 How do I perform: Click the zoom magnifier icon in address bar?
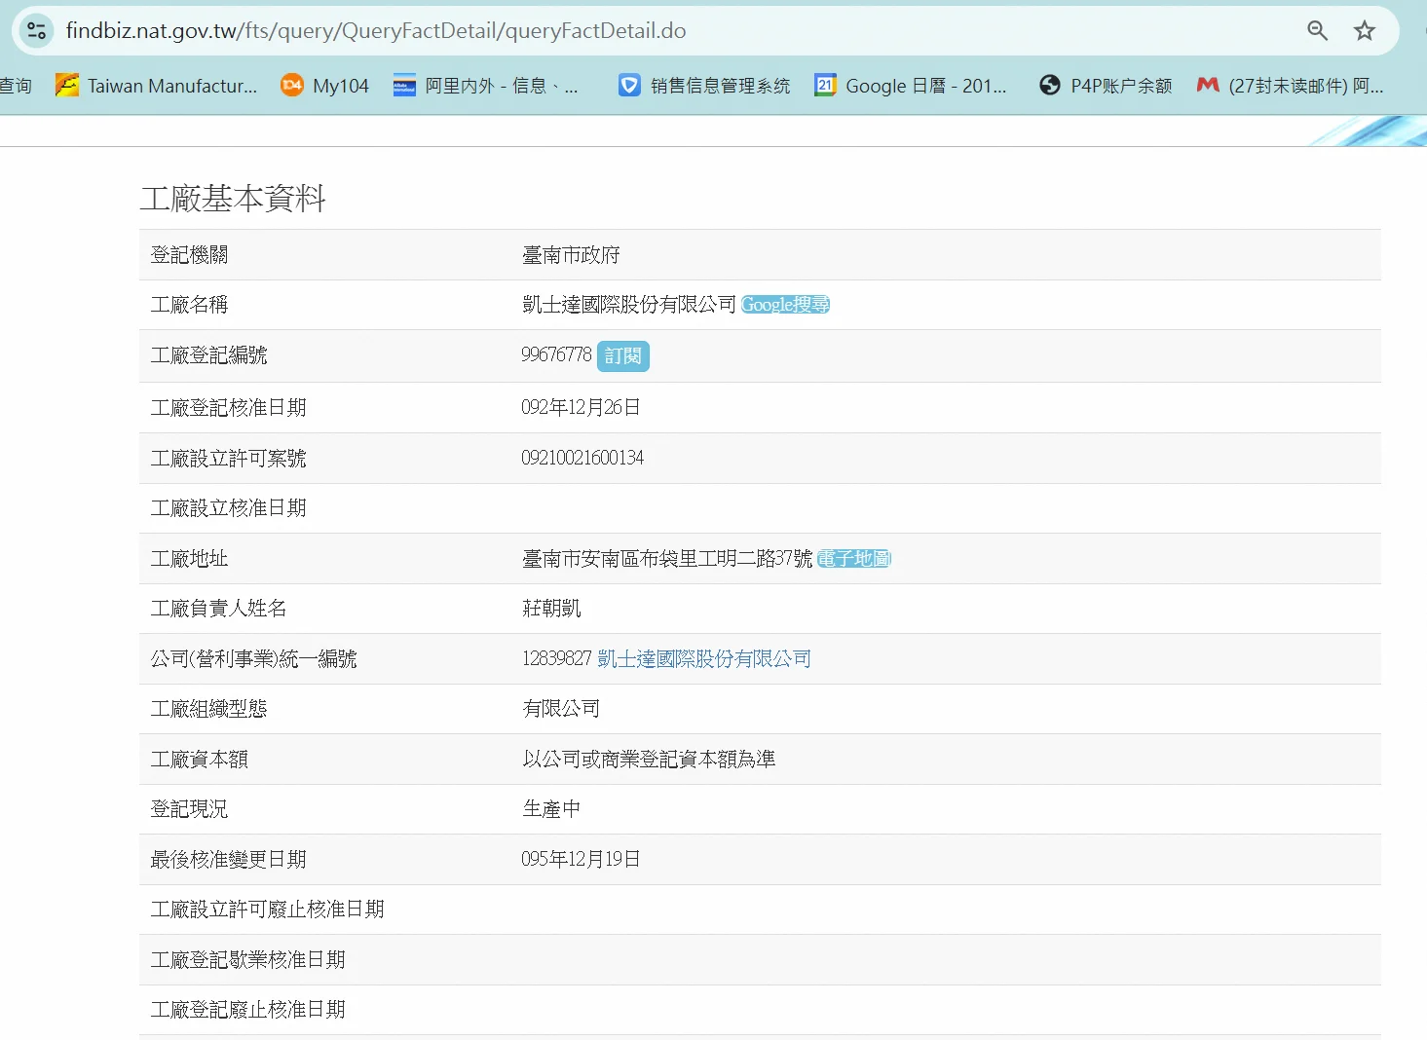tap(1317, 30)
